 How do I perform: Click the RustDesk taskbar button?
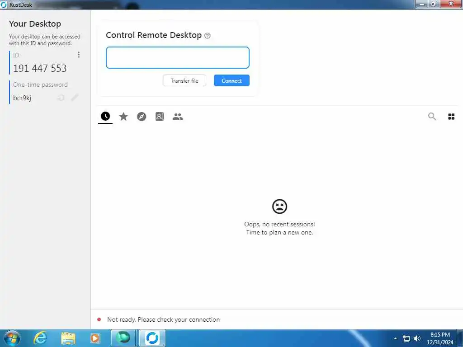[152, 338]
